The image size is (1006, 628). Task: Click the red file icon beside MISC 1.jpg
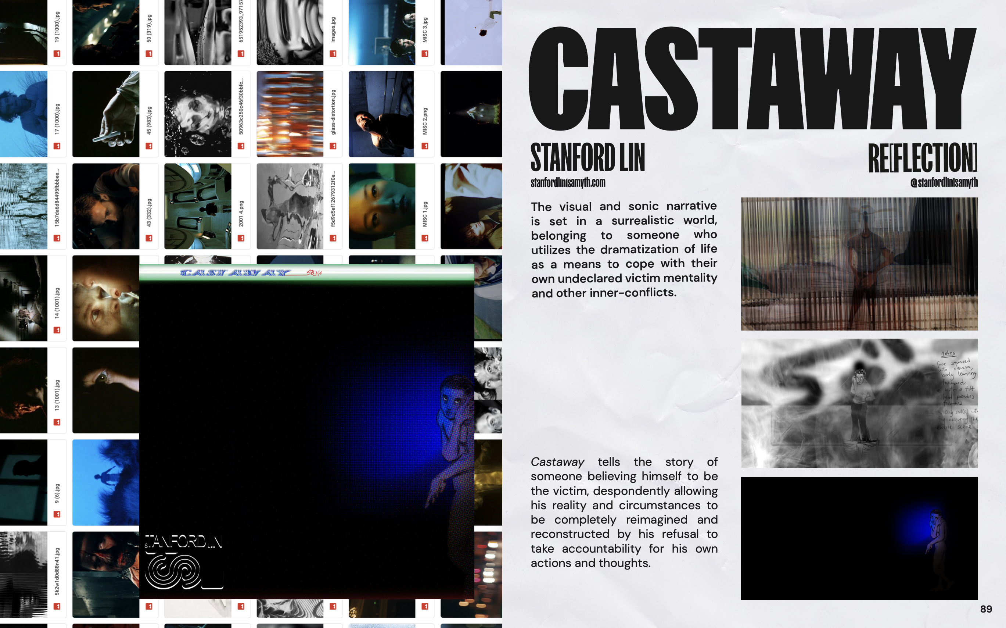click(425, 238)
